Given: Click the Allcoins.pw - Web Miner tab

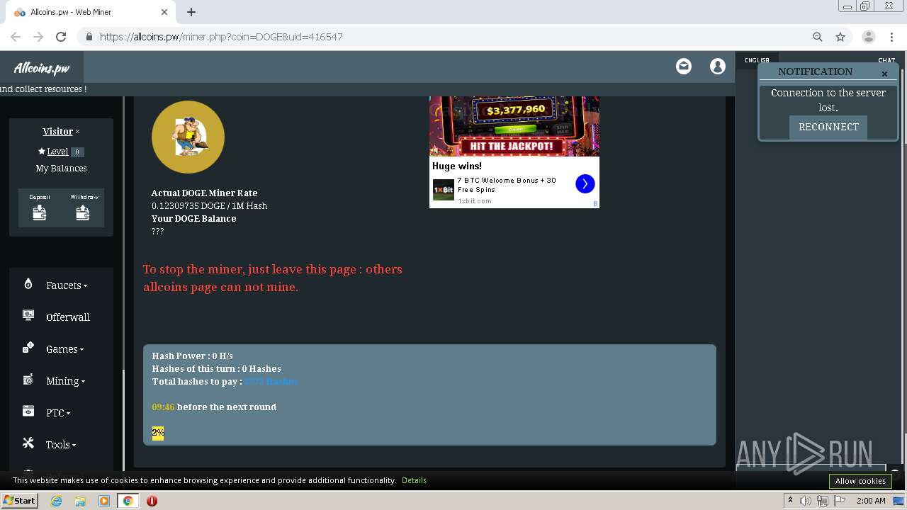Looking at the screenshot, I should 90,12.
